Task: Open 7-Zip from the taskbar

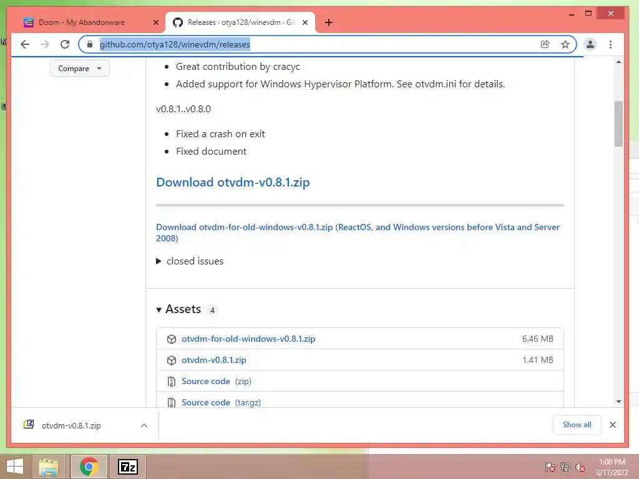Action: (127, 467)
